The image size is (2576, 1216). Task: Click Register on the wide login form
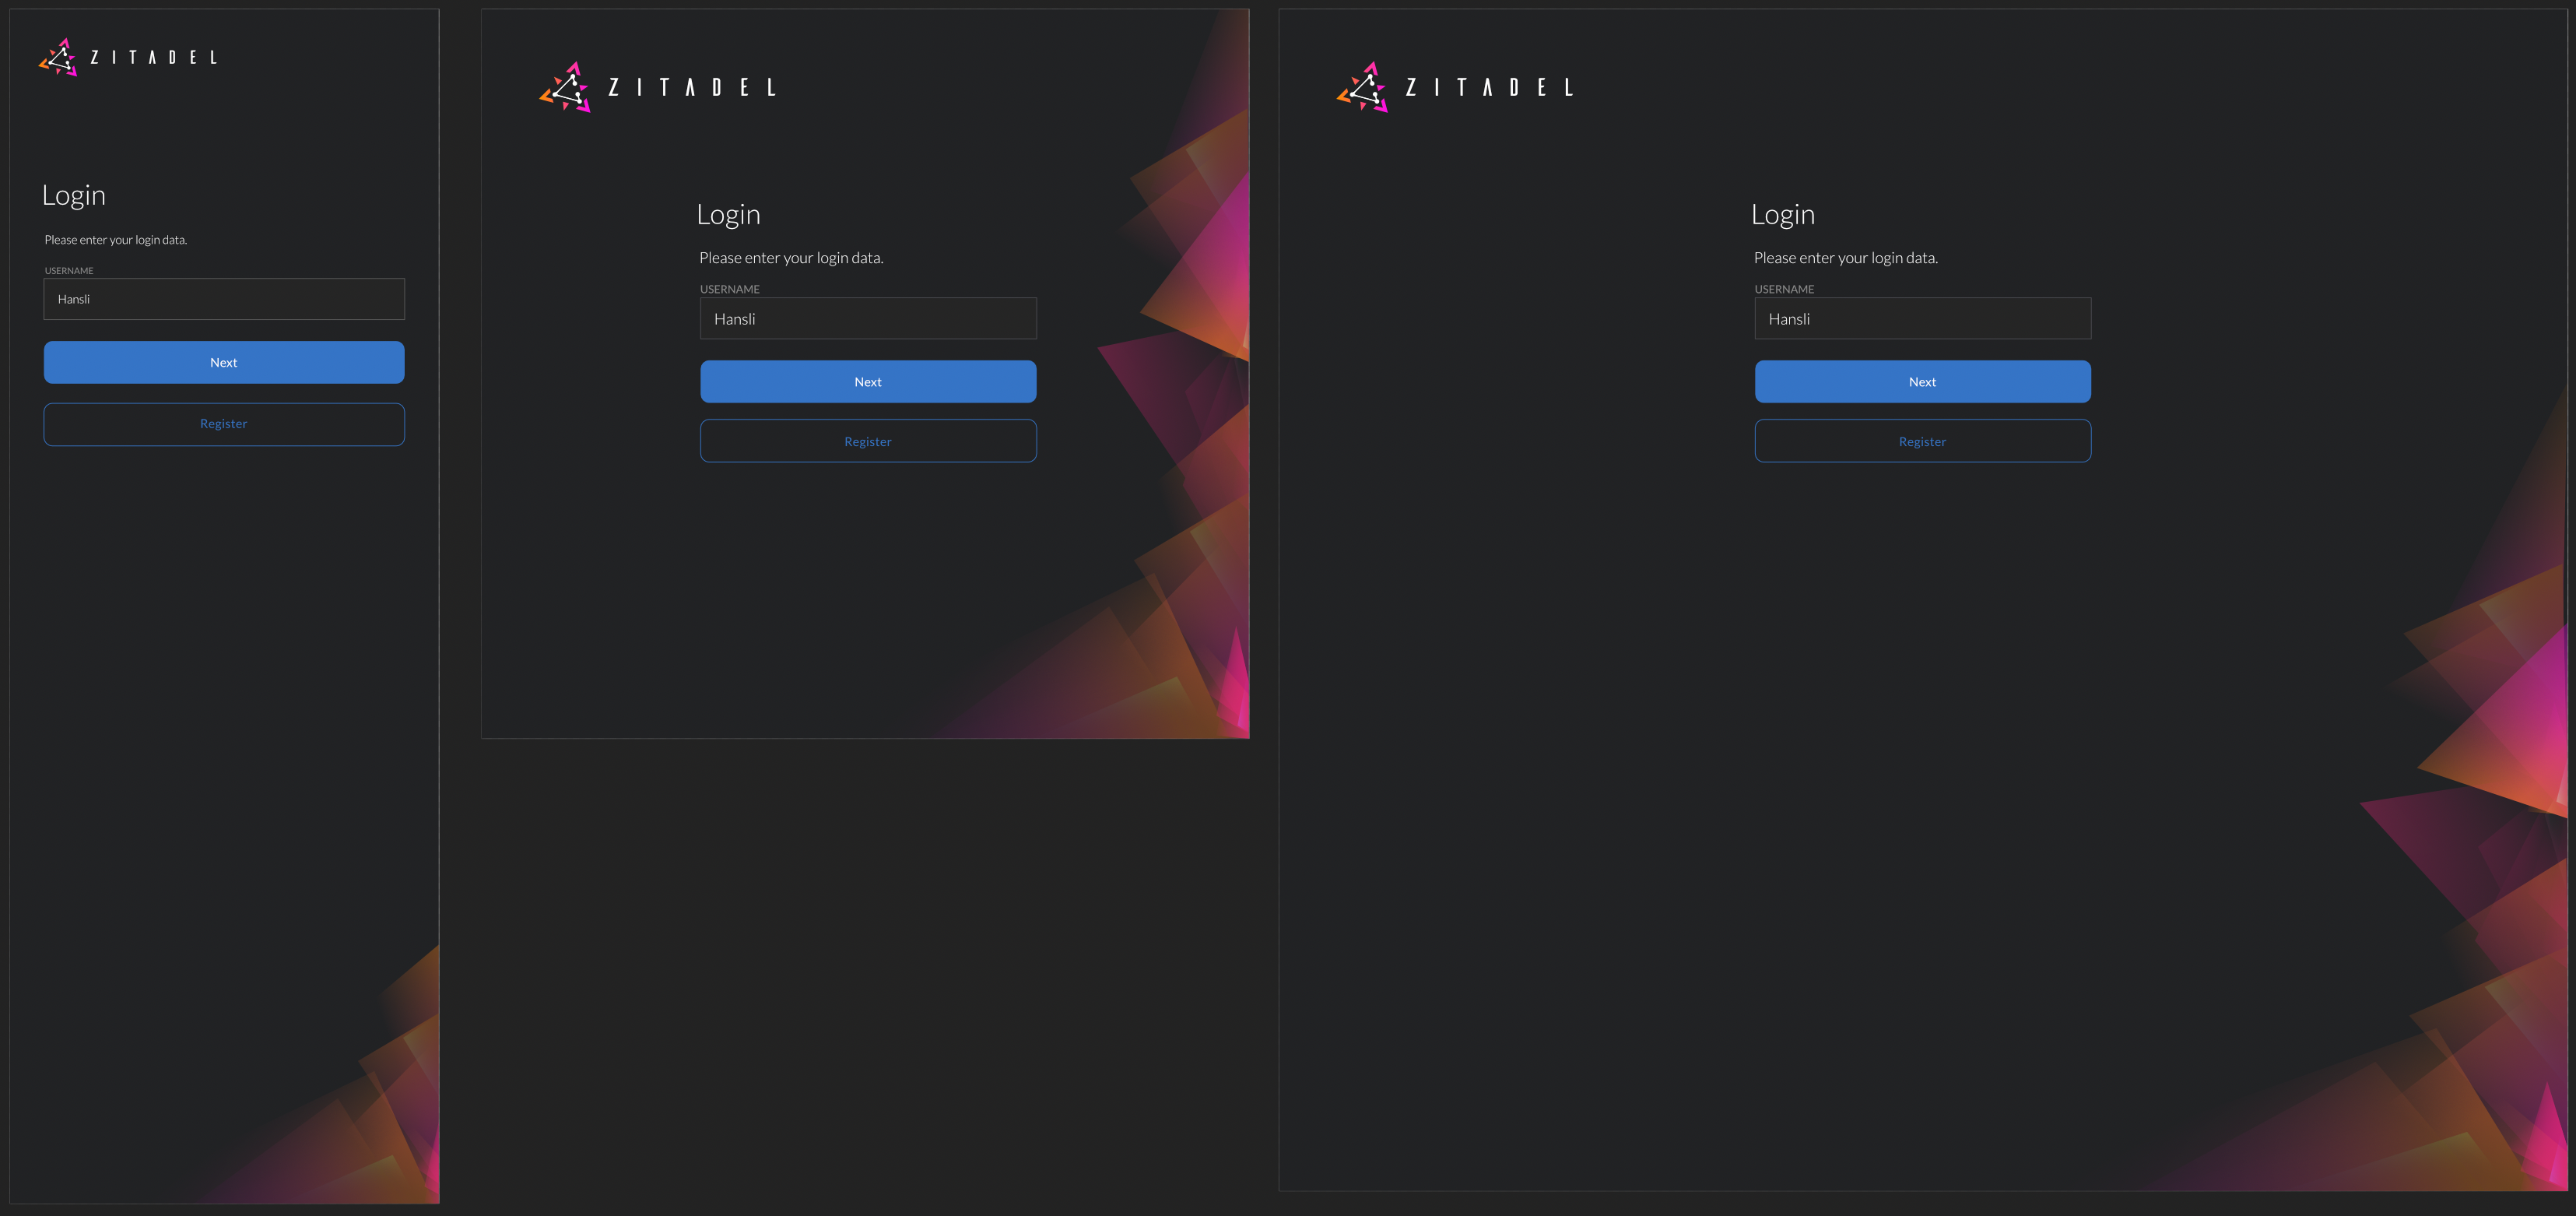(x=1922, y=440)
